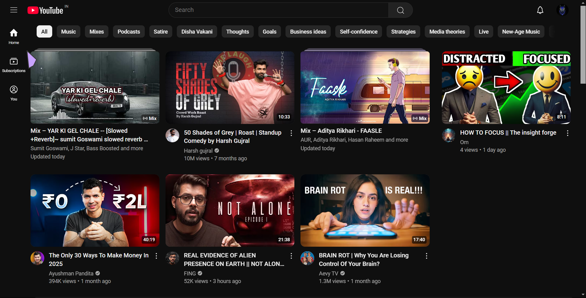The image size is (586, 298).
Task: Open options for HOW TO FOCUS video
Action: coord(568,133)
